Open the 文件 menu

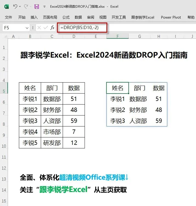point(8,17)
